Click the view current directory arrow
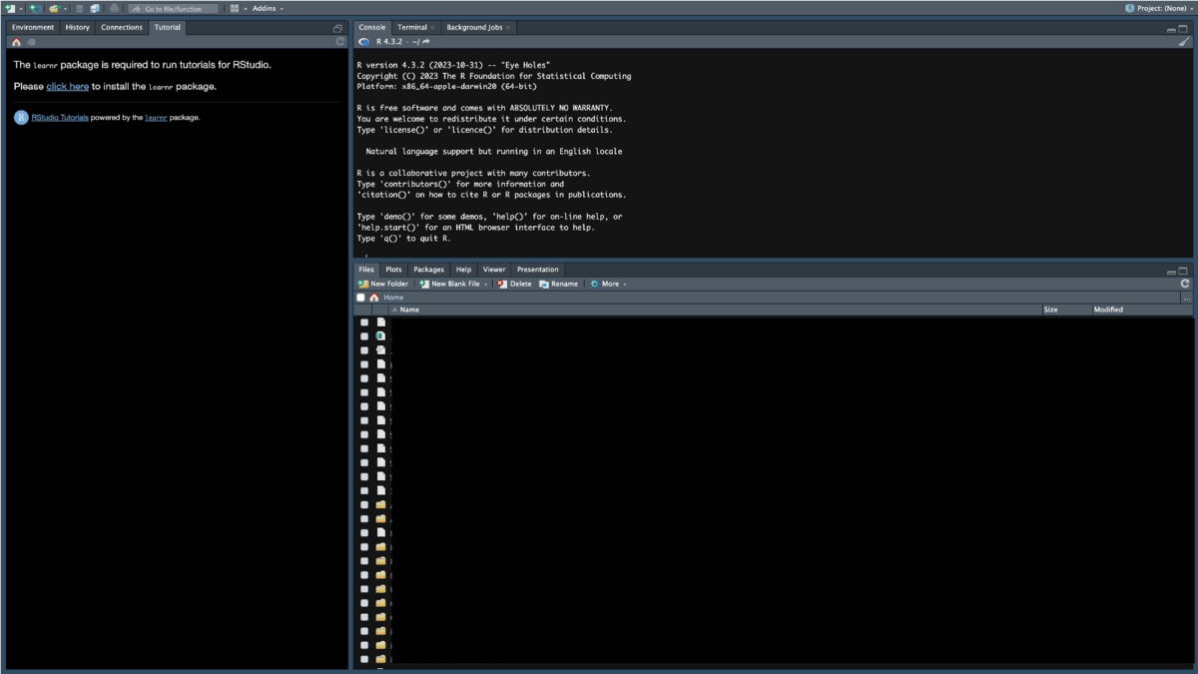Screen dimensions: 1198x674 tap(426, 42)
